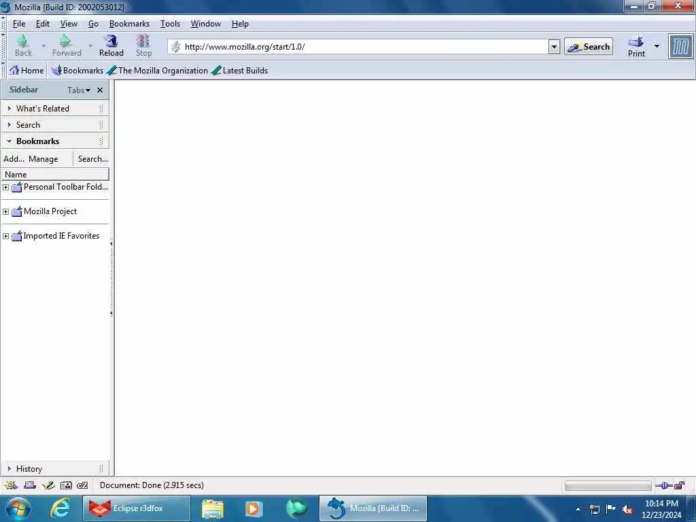Viewport: 696px width, 522px height.
Task: Open Forward button history dropdown arrow
Action: coord(90,46)
